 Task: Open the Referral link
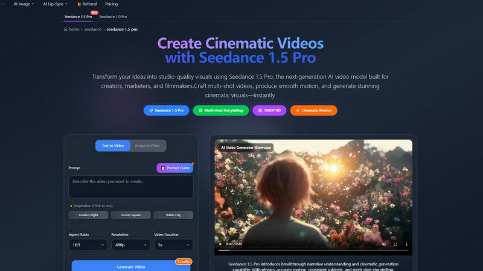point(87,4)
